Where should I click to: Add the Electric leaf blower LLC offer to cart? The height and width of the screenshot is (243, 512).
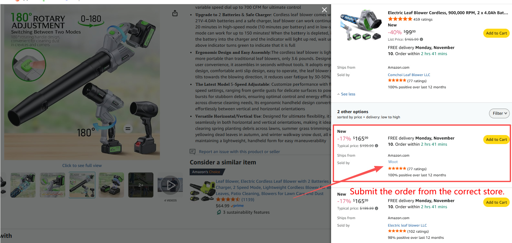click(496, 202)
